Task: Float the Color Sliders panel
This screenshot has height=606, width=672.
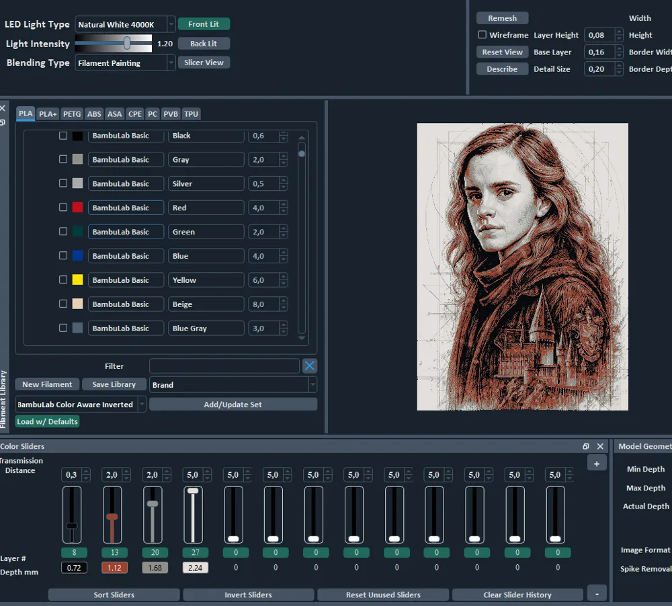Action: [x=586, y=446]
